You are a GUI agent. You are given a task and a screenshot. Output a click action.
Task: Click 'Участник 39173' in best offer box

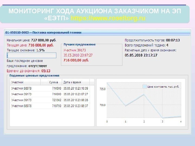75,50
